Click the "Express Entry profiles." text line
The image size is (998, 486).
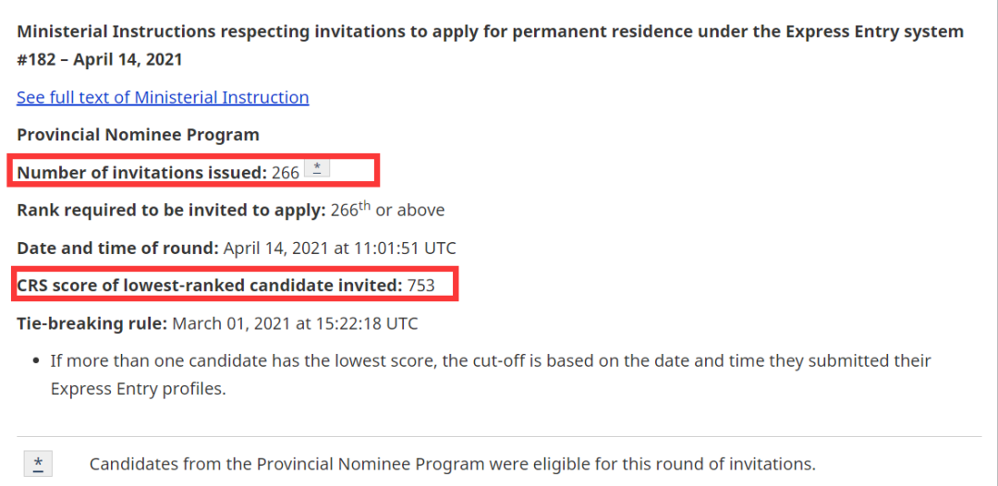tap(139, 388)
